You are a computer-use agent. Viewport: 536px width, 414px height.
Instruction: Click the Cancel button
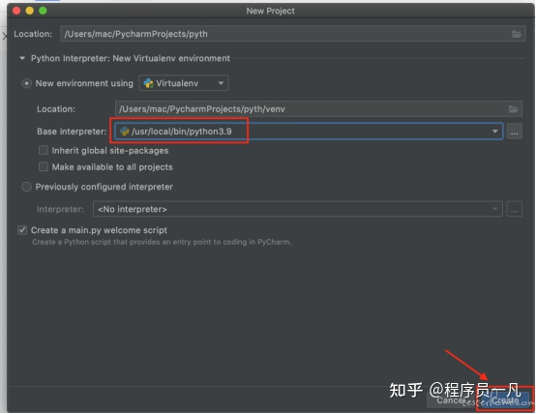451,400
